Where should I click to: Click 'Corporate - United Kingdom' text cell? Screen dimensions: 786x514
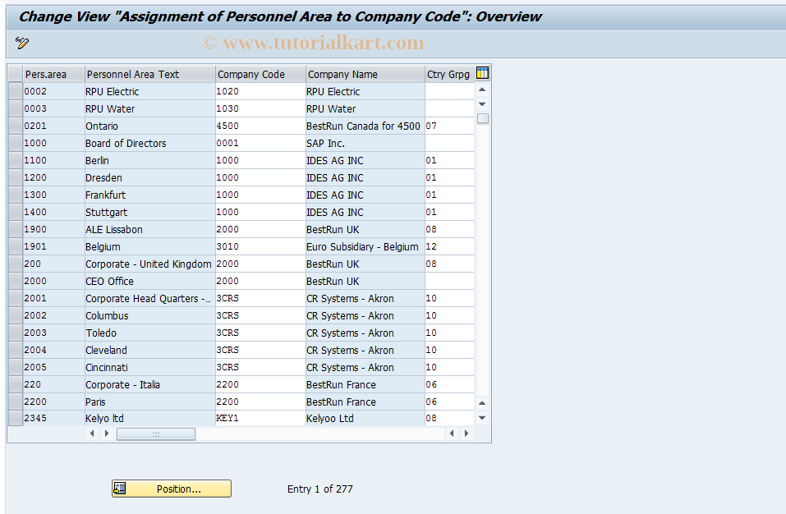[x=149, y=264]
